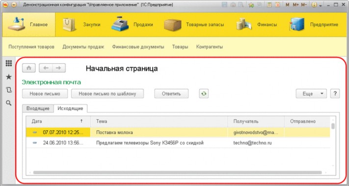Viewport: 349px width, 186px height.
Task: Click the 1C application logo icon
Action: pyautogui.click(x=5, y=5)
